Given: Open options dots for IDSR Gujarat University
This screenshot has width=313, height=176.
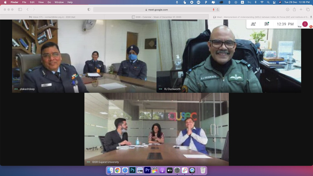Looking at the screenshot, I should coord(88,162).
